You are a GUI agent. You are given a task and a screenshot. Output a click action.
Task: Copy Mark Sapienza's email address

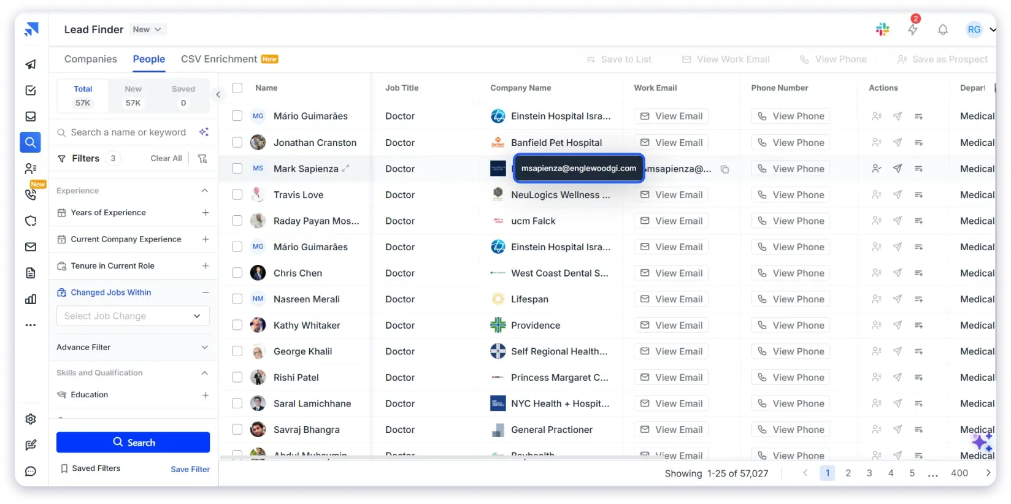(x=725, y=169)
